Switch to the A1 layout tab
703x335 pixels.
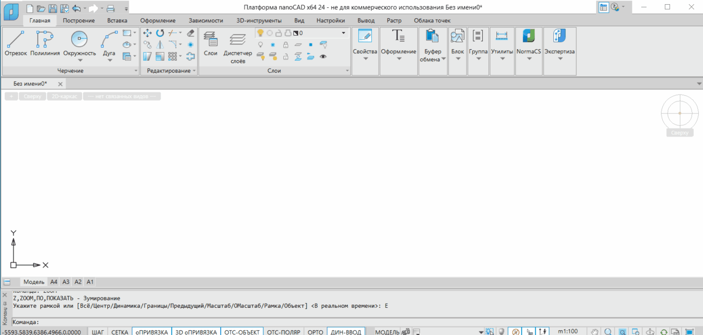coord(90,282)
